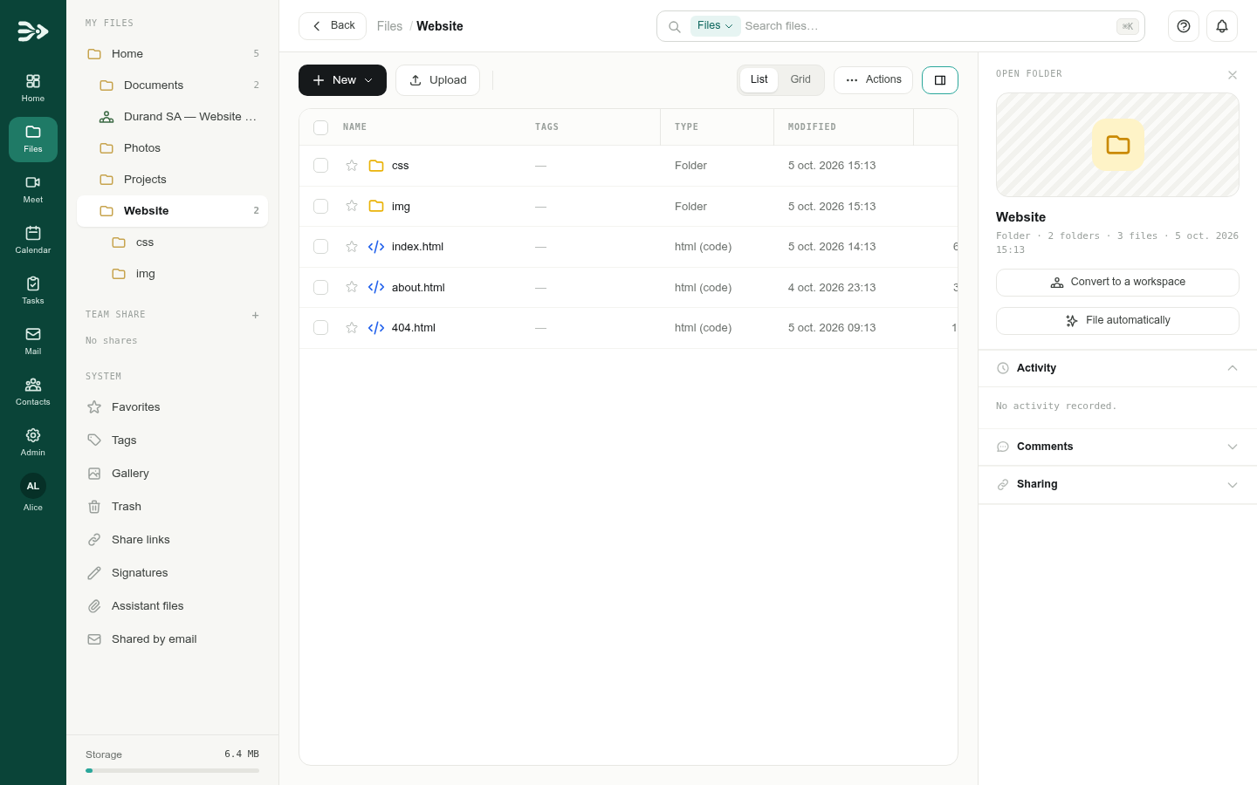
Task: Open the help question mark icon
Action: coord(1184,26)
